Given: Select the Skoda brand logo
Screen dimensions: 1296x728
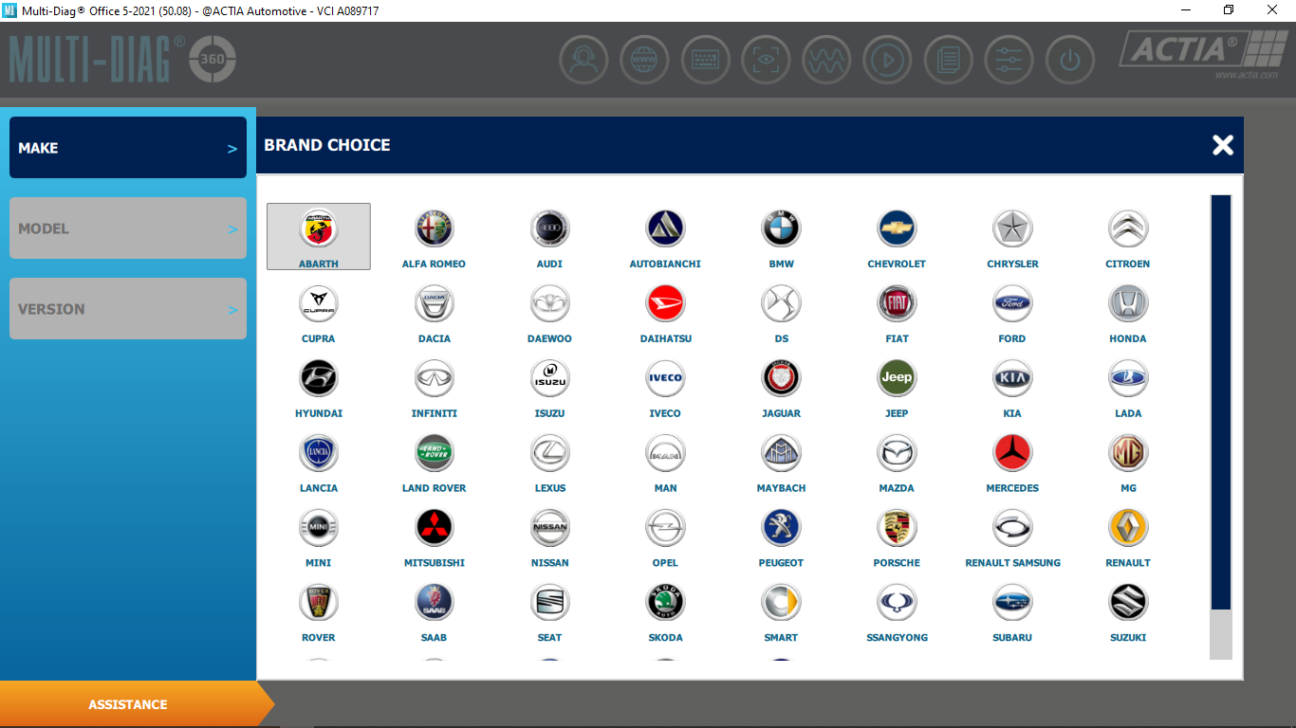Looking at the screenshot, I should [x=665, y=603].
